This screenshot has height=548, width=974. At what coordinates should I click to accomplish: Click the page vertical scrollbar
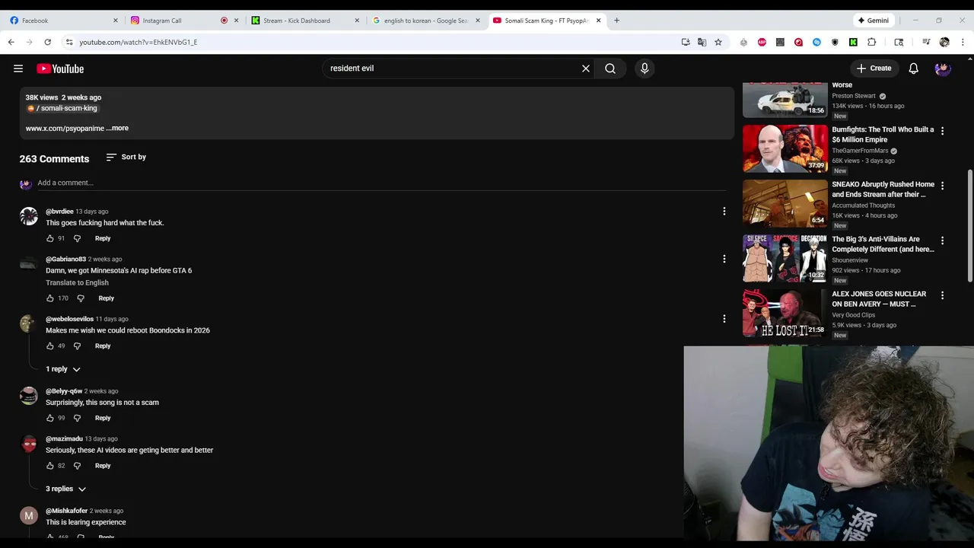969,225
